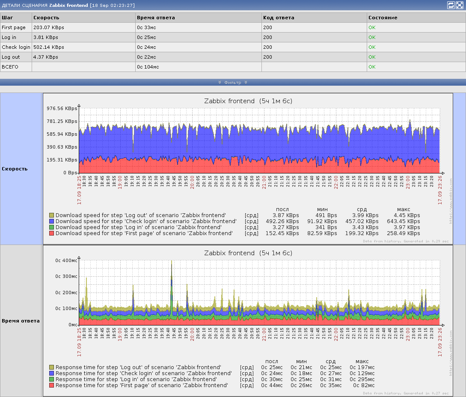Click the 203.07 KBps speed value

click(49, 27)
